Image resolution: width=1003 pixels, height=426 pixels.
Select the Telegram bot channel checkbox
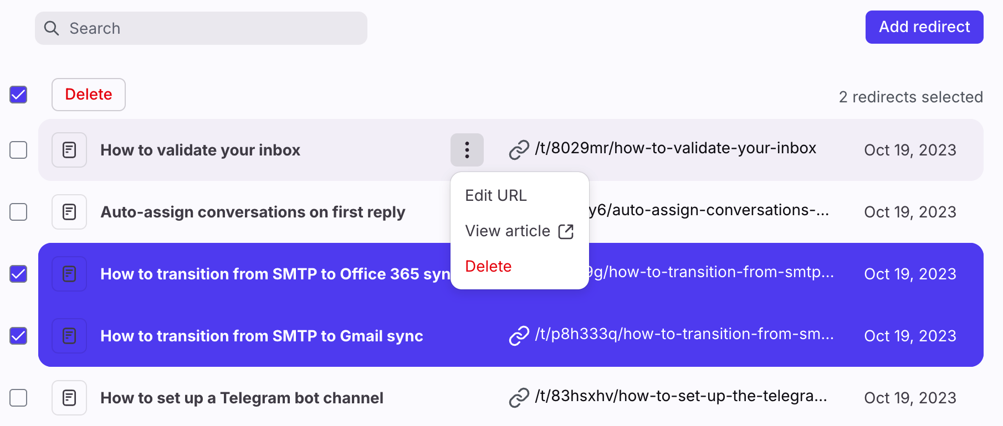tap(18, 398)
